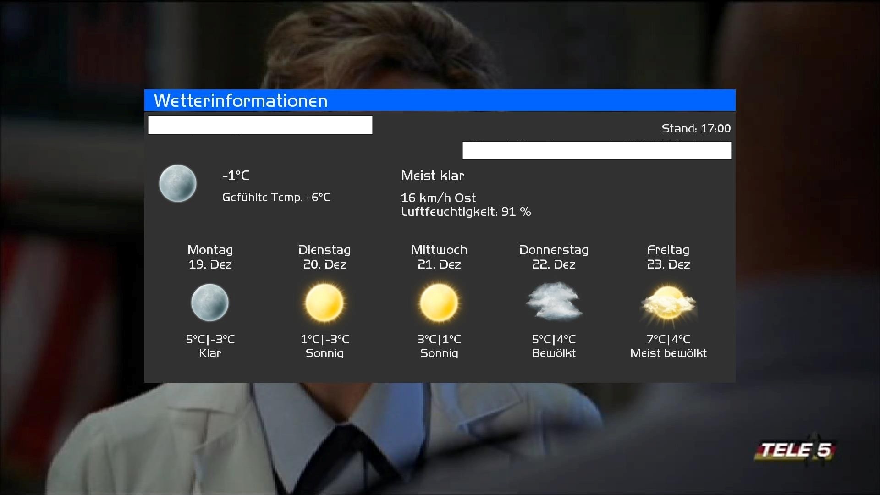Click Monday's clear night moon icon
Image resolution: width=880 pixels, height=495 pixels.
pyautogui.click(x=210, y=302)
